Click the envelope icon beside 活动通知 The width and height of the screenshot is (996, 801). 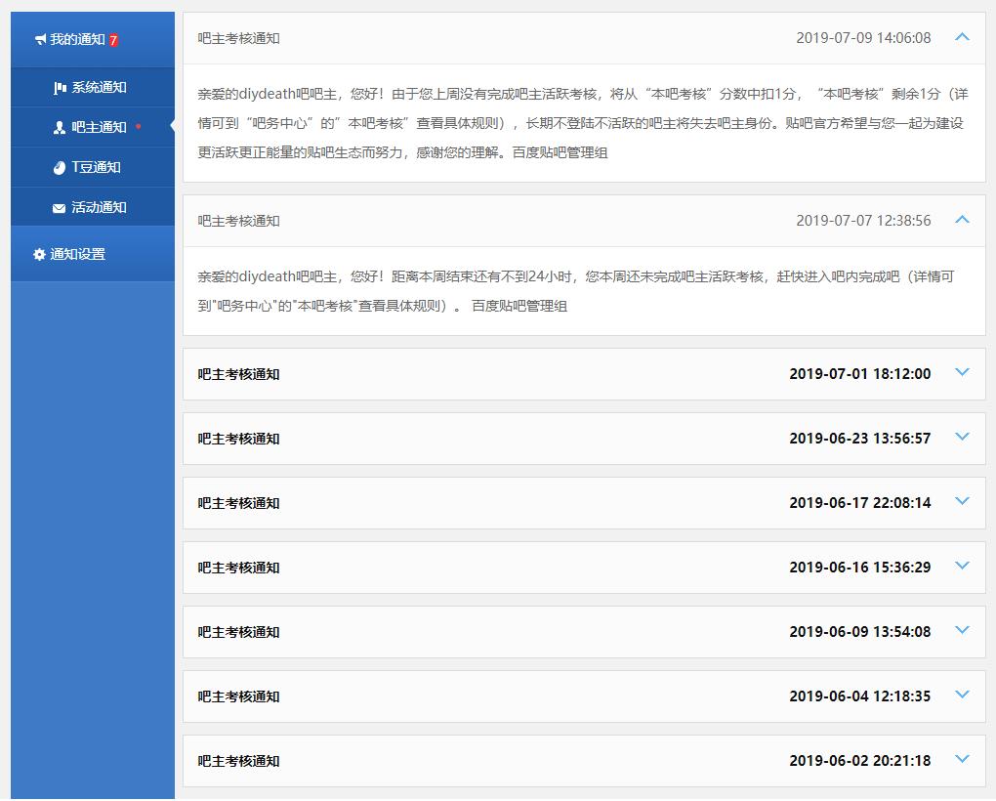coord(59,208)
